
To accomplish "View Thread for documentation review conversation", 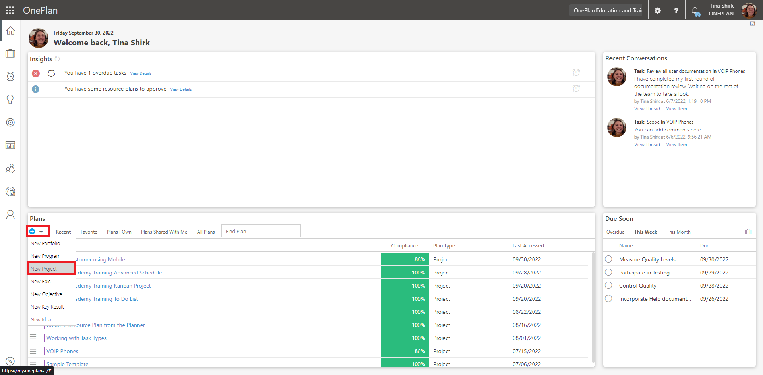I will pyautogui.click(x=647, y=109).
